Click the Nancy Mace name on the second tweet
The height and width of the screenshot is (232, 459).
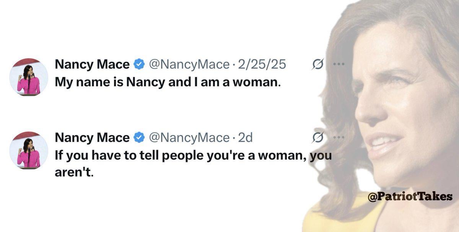(92, 137)
